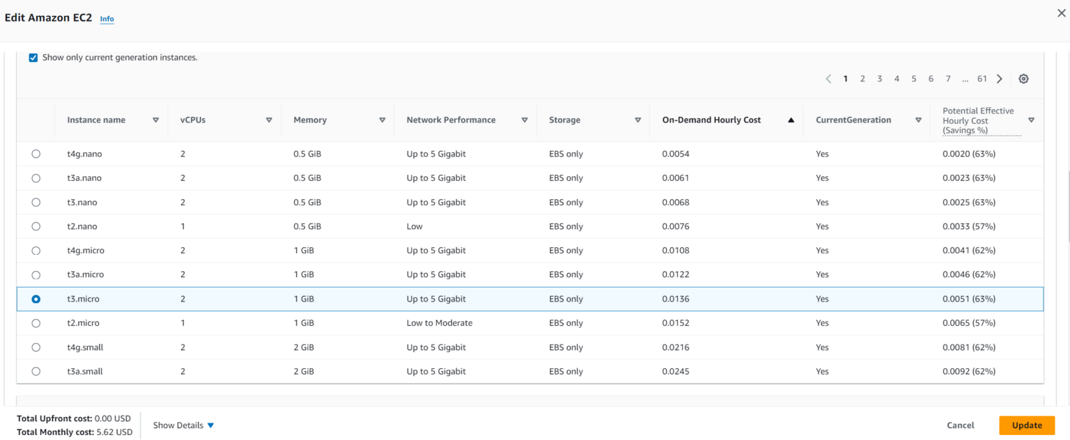Image resolution: width=1070 pixels, height=440 pixels.
Task: Go to next page of instances
Action: coord(999,79)
